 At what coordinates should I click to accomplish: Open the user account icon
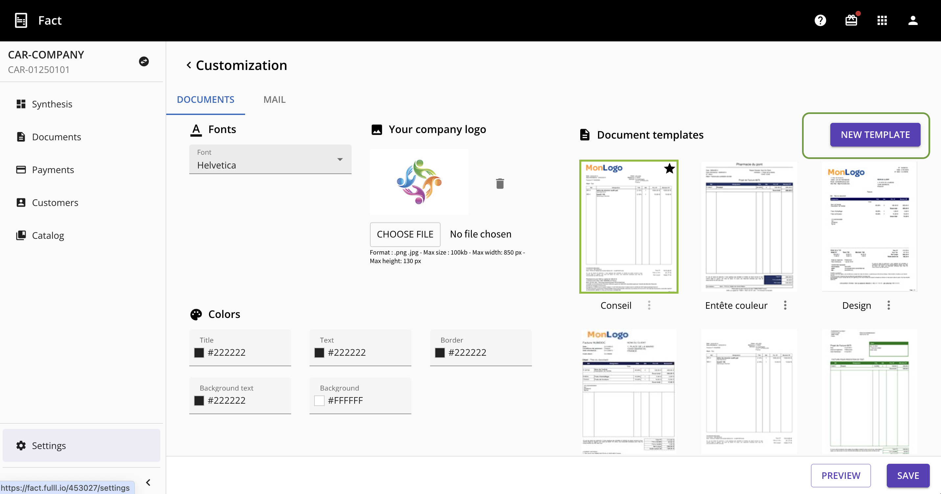[913, 20]
